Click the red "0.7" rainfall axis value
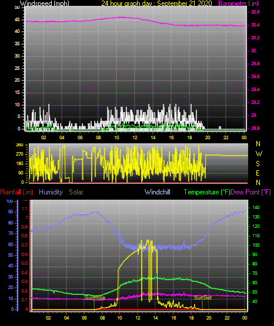 25,245
